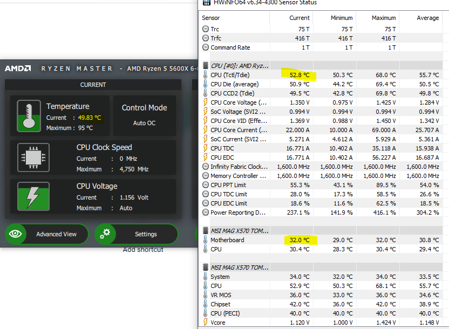Click the CPU chip clock speed icon
Screen dimensions: 449x329
pos(33,157)
